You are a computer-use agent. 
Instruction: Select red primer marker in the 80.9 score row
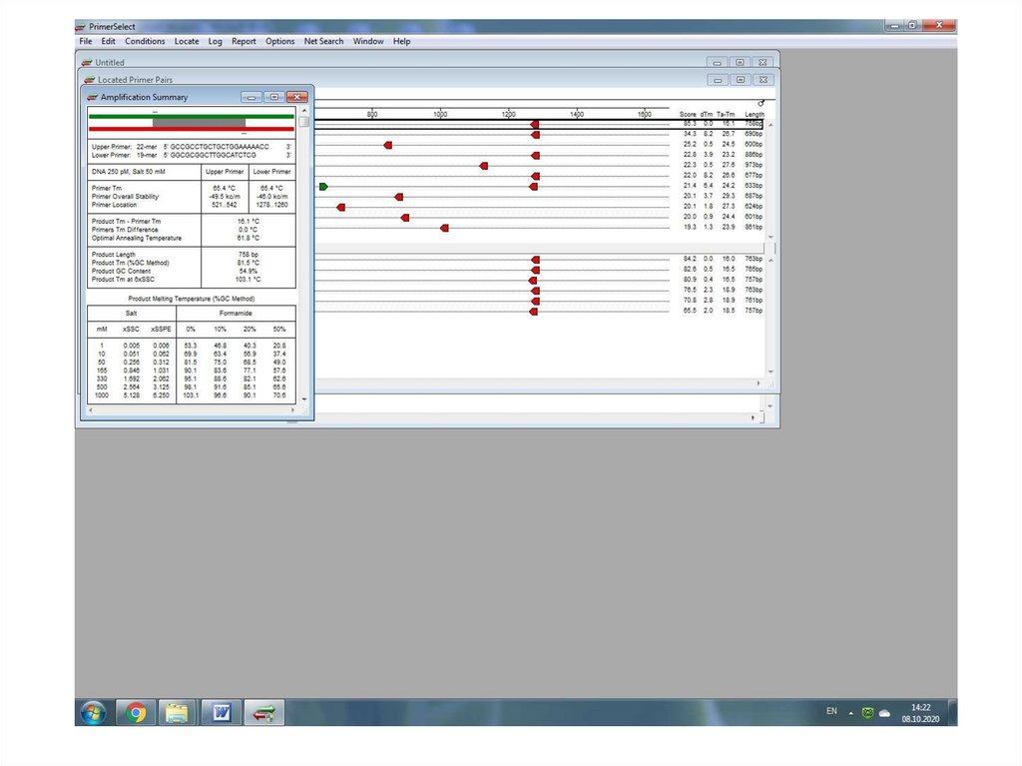tap(533, 281)
